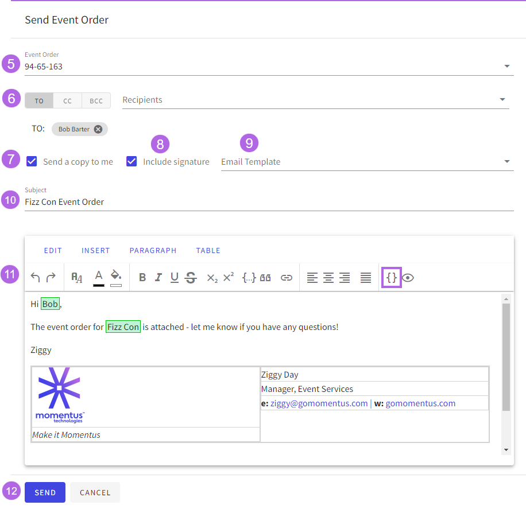Toggle strikethrough text formatting
This screenshot has height=509, width=526.
pos(191,278)
